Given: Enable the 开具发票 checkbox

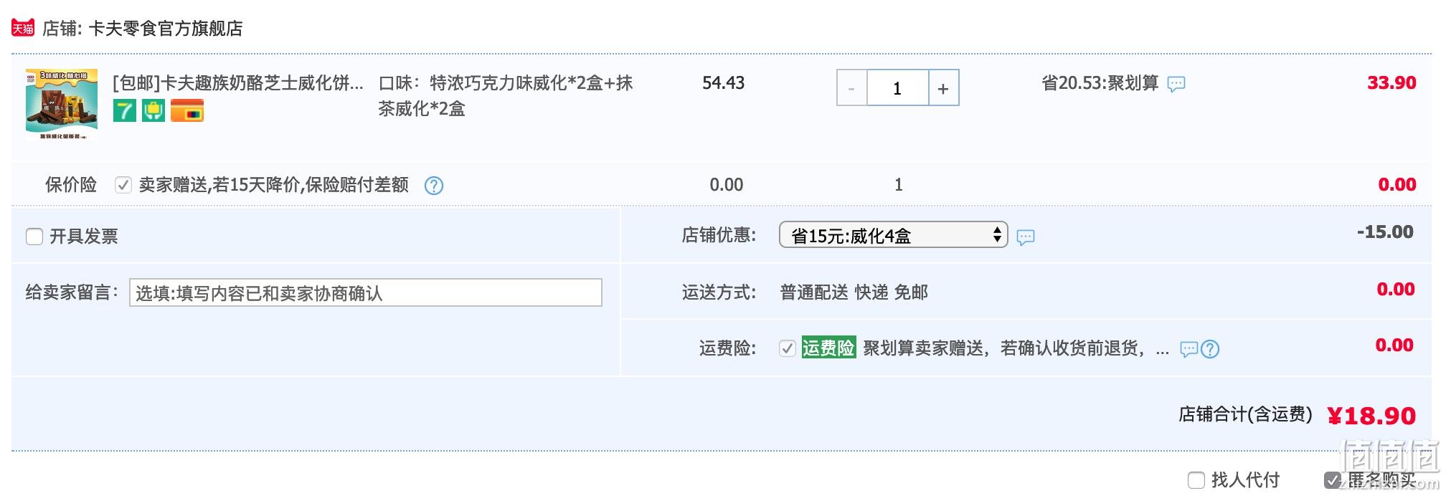Looking at the screenshot, I should (x=34, y=237).
